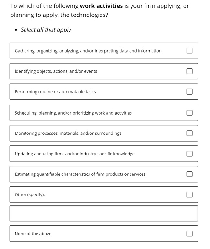Image resolution: width=210 pixels, height=249 pixels.
Task: Select the Estimating quantifiable characteristics checkbox
Action: click(x=189, y=174)
